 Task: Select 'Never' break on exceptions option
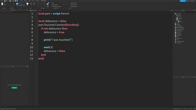[52, 3]
